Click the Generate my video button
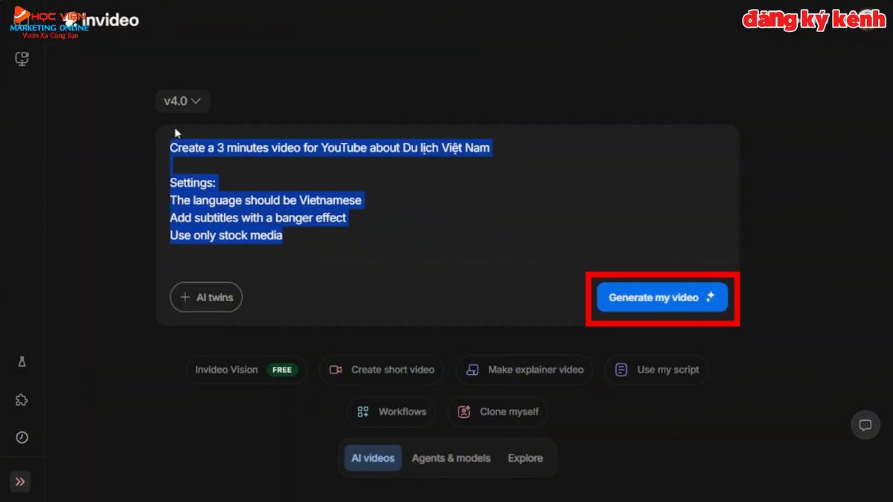The height and width of the screenshot is (502, 893). click(x=662, y=297)
